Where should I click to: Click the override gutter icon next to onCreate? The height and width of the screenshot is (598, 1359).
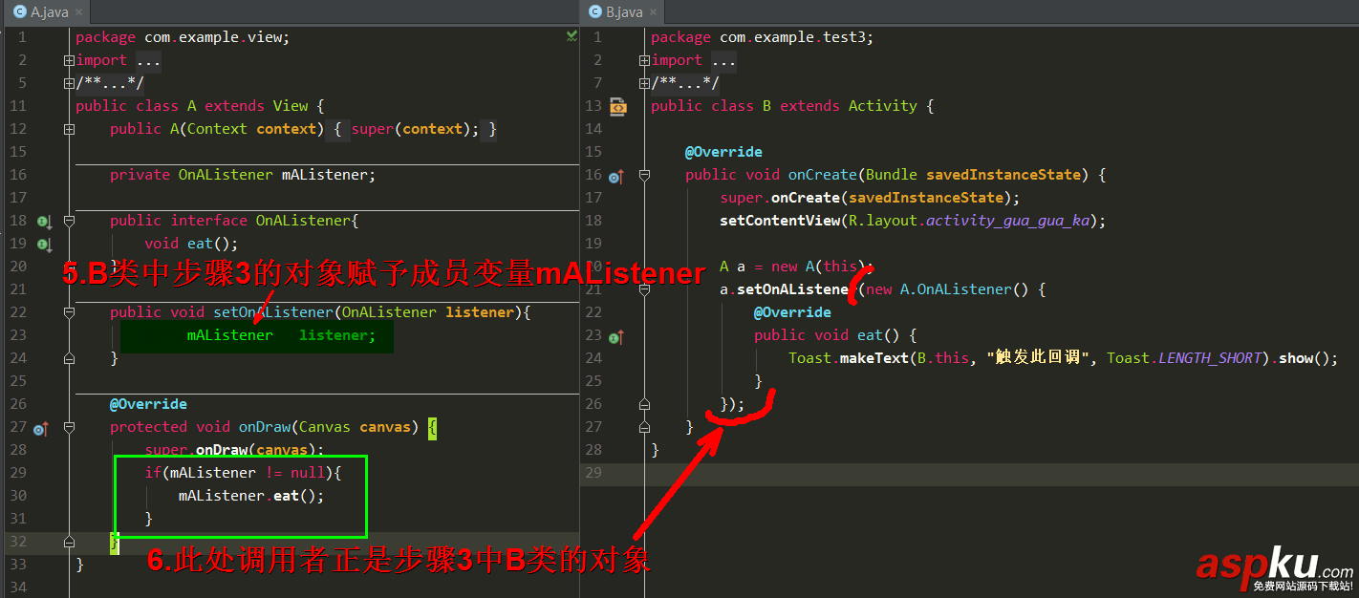[x=615, y=176]
